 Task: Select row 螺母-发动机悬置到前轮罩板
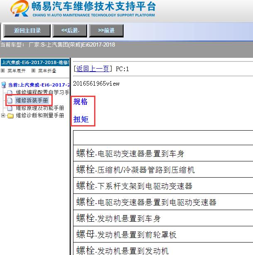[163, 234]
